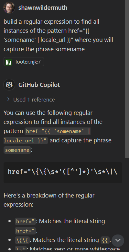
Task: Click the \s* code at list bottom
Action: [x=21, y=249]
